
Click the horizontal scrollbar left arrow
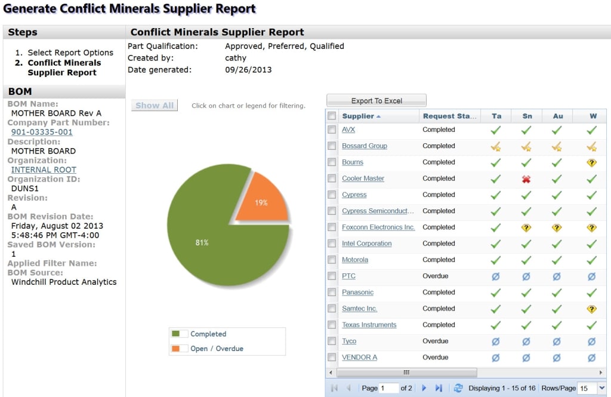point(331,373)
